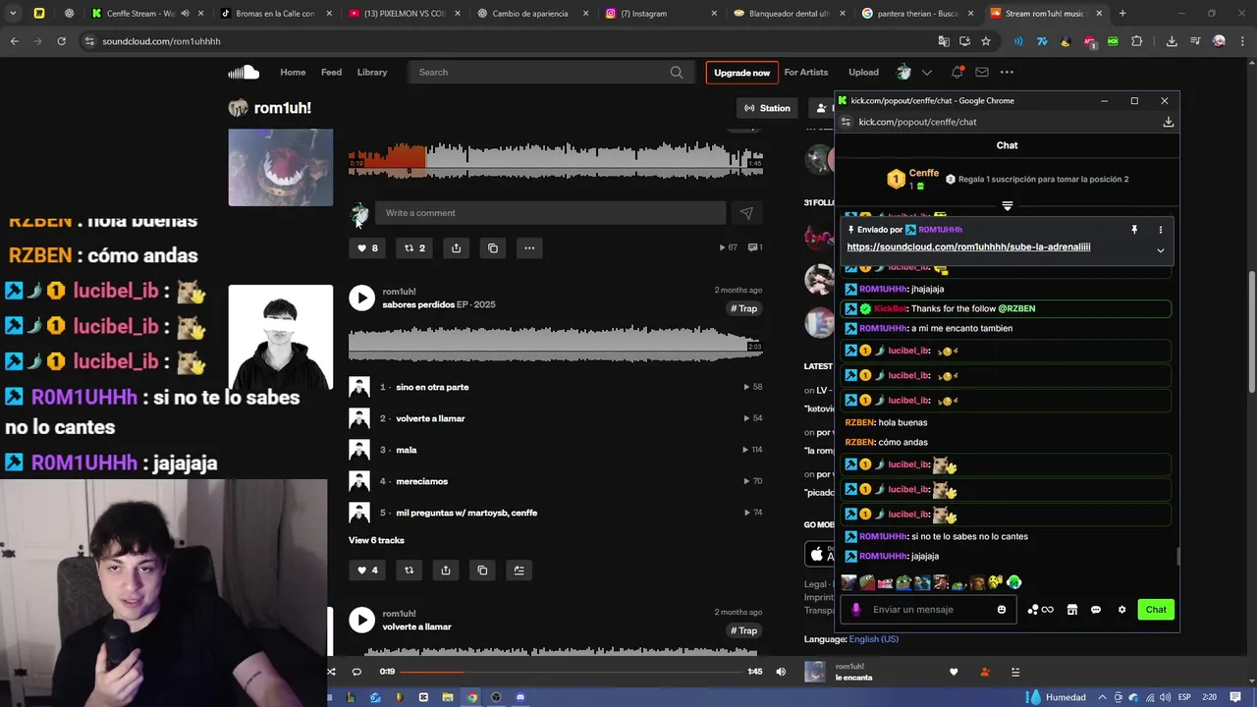The image size is (1257, 707).
Task: Open the Trap tag on sabores perdidos
Action: pyautogui.click(x=744, y=308)
